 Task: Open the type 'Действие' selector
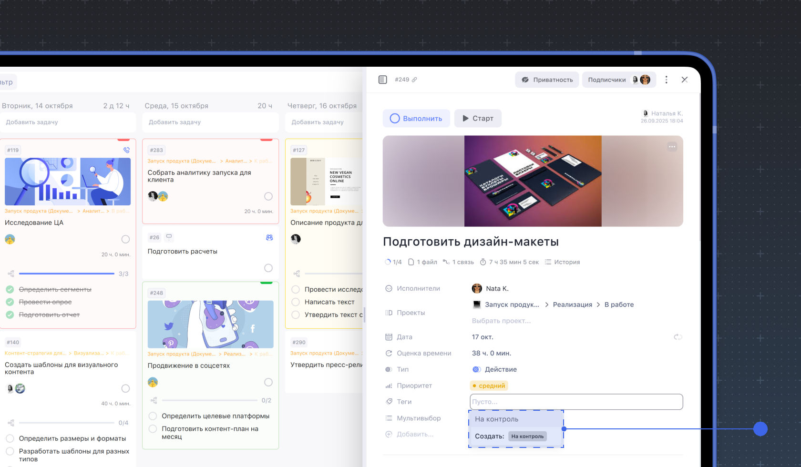click(500, 369)
